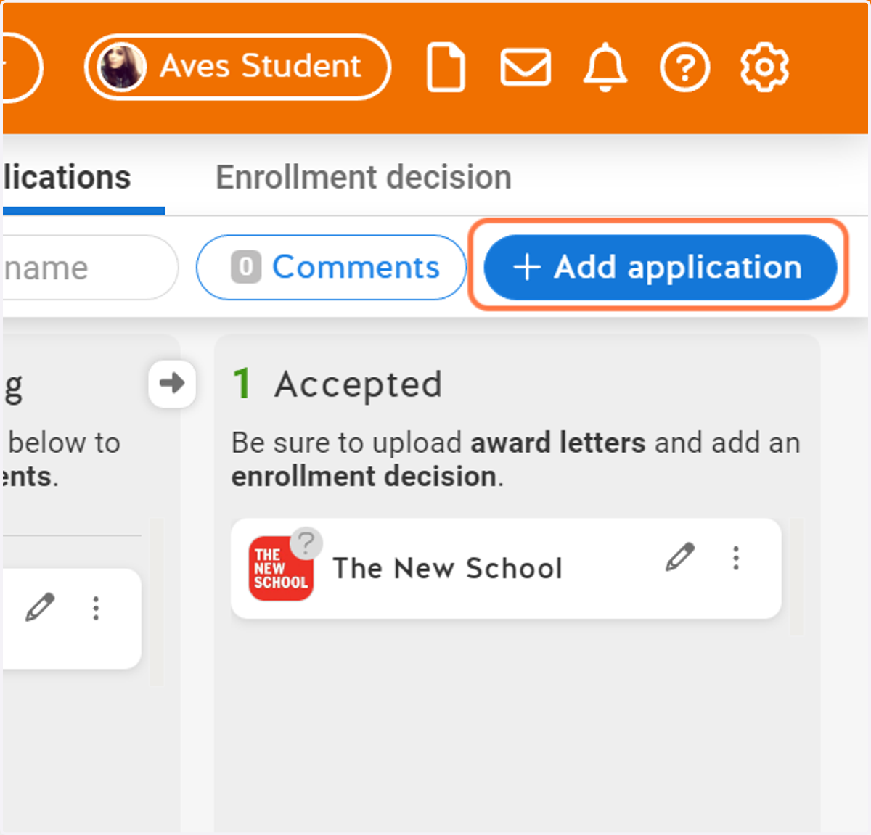Focus the name search field

(x=90, y=268)
